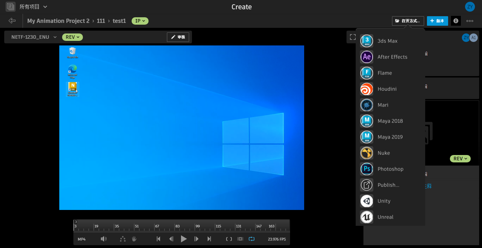The width and height of the screenshot is (482, 248).
Task: Click the Recycle Bin icon in the video frame
Action: (x=72, y=52)
